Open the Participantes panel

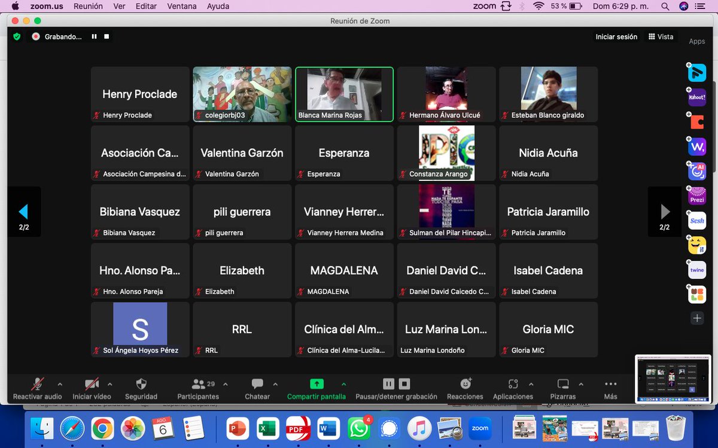(x=198, y=389)
